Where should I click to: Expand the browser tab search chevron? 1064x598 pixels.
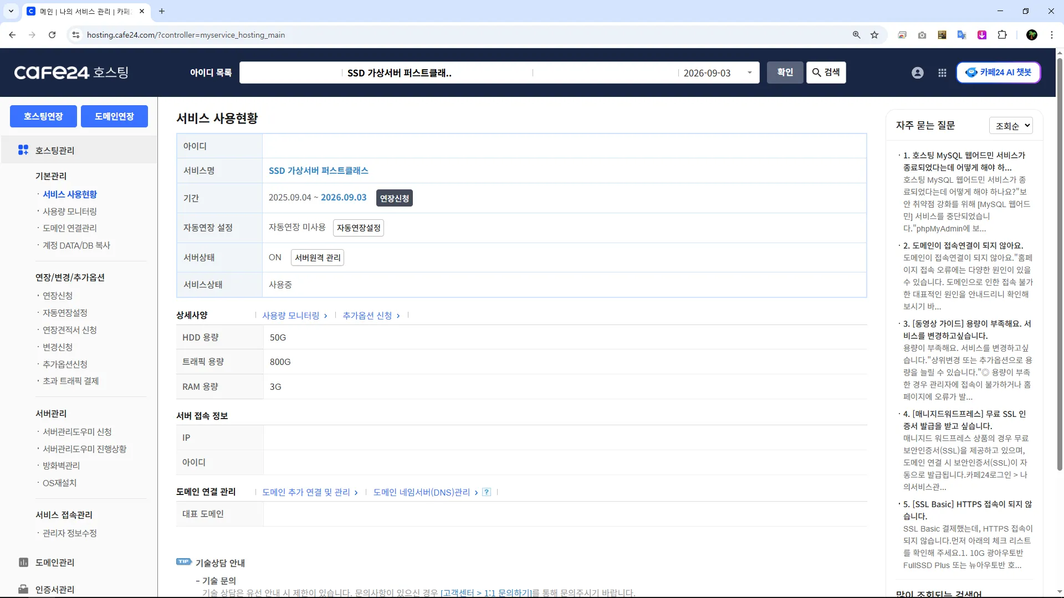pyautogui.click(x=11, y=11)
